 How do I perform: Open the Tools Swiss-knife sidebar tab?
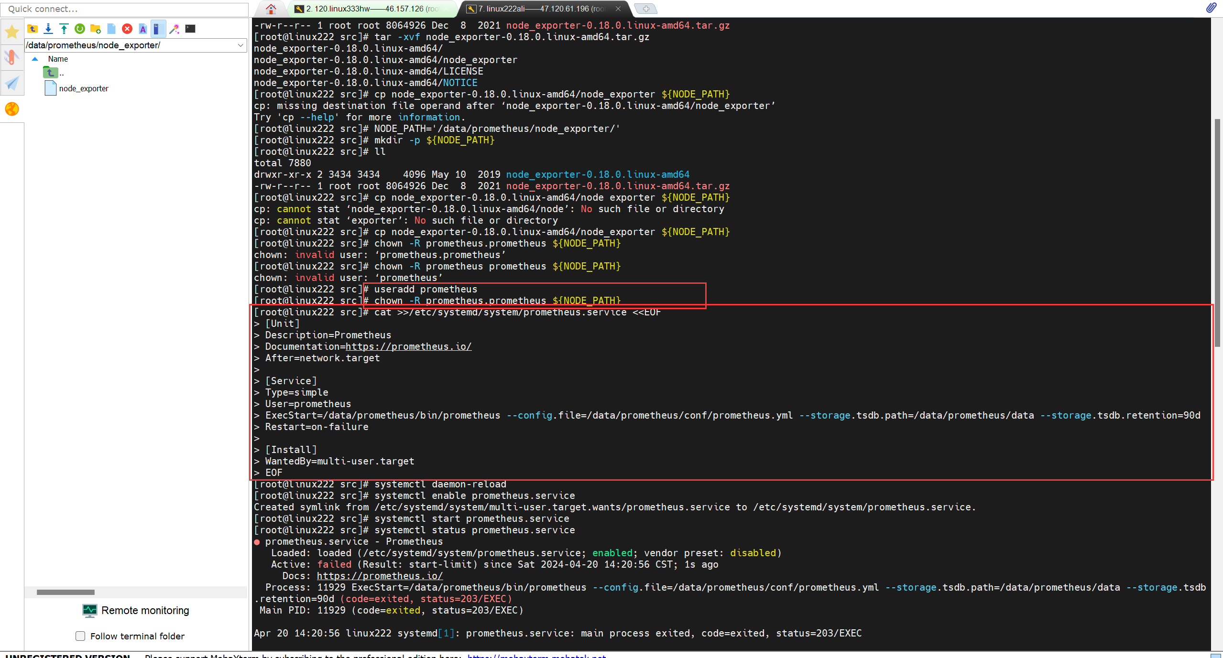click(x=12, y=57)
